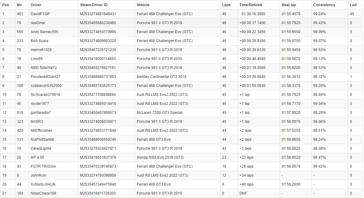Click the Led column header

(x=353, y=5)
